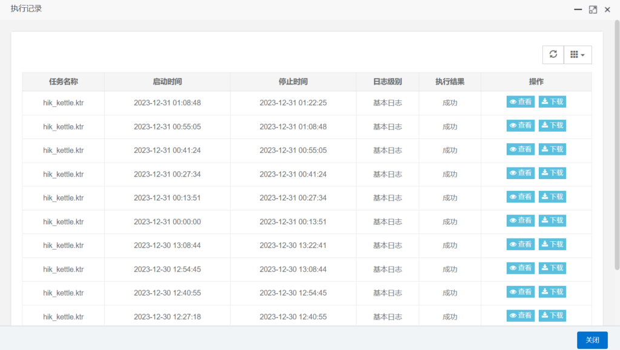Download log for 01:08:48 execution
Screen dimensions: 620x350
pyautogui.click(x=552, y=102)
